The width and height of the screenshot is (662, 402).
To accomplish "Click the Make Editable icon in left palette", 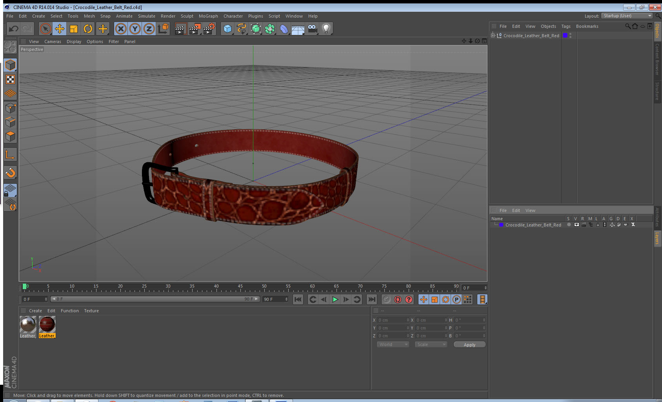I will [x=10, y=47].
